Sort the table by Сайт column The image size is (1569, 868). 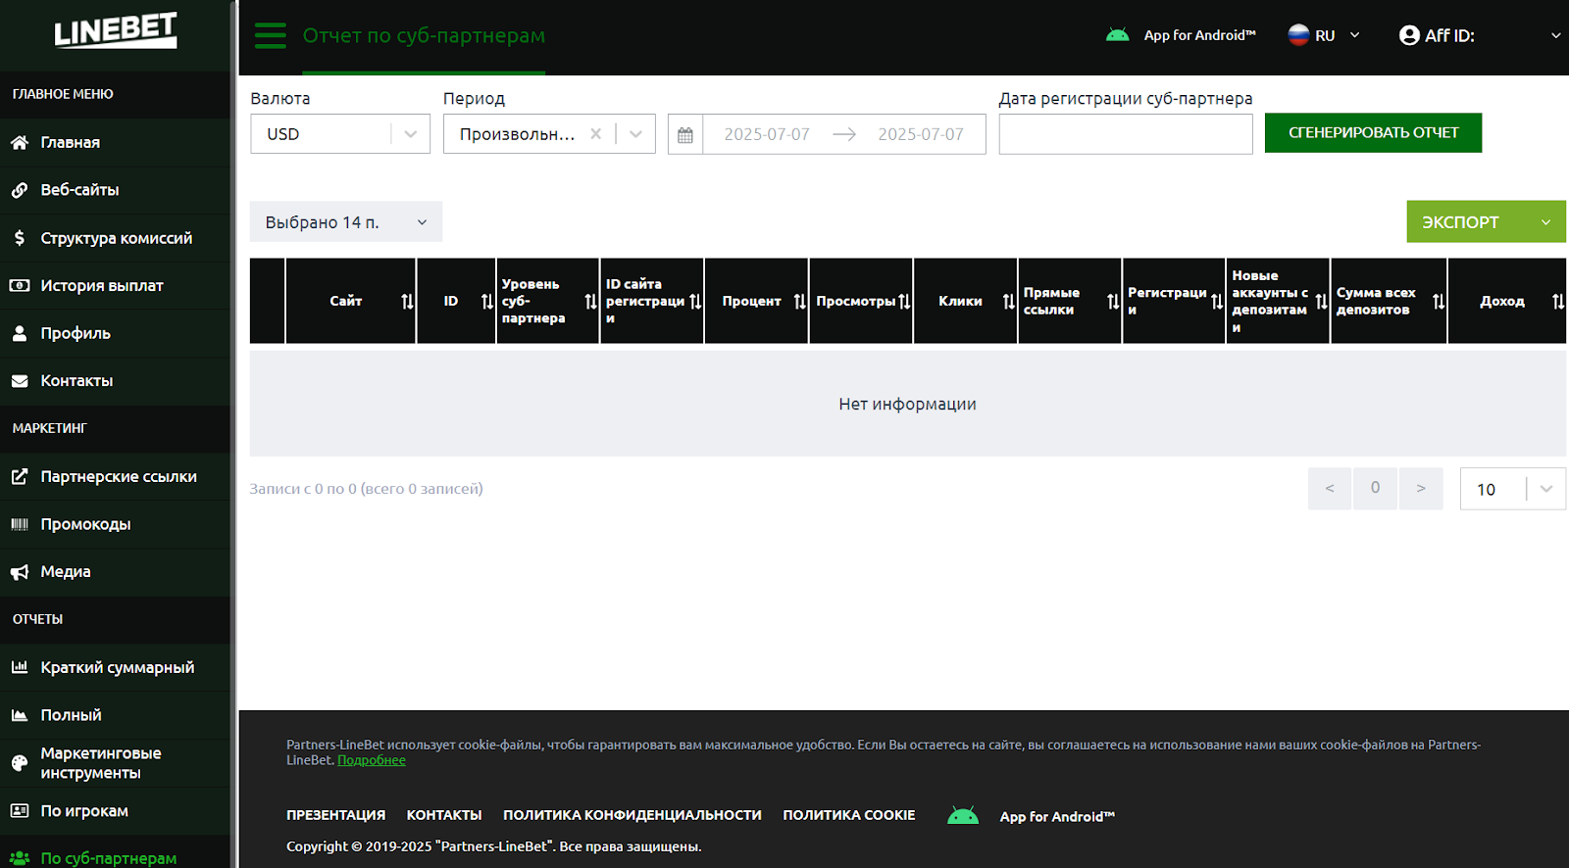[x=407, y=302]
